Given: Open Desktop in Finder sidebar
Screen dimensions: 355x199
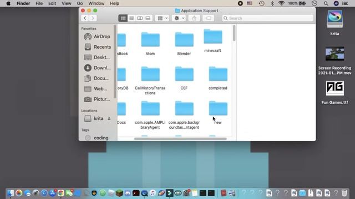Looking at the screenshot, I should coord(97,57).
